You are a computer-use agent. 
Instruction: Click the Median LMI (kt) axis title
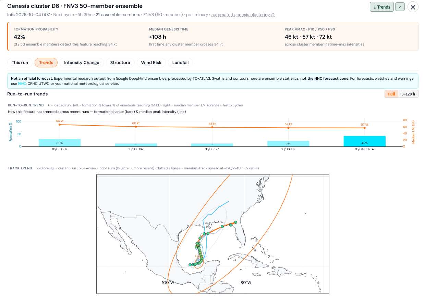414,132
